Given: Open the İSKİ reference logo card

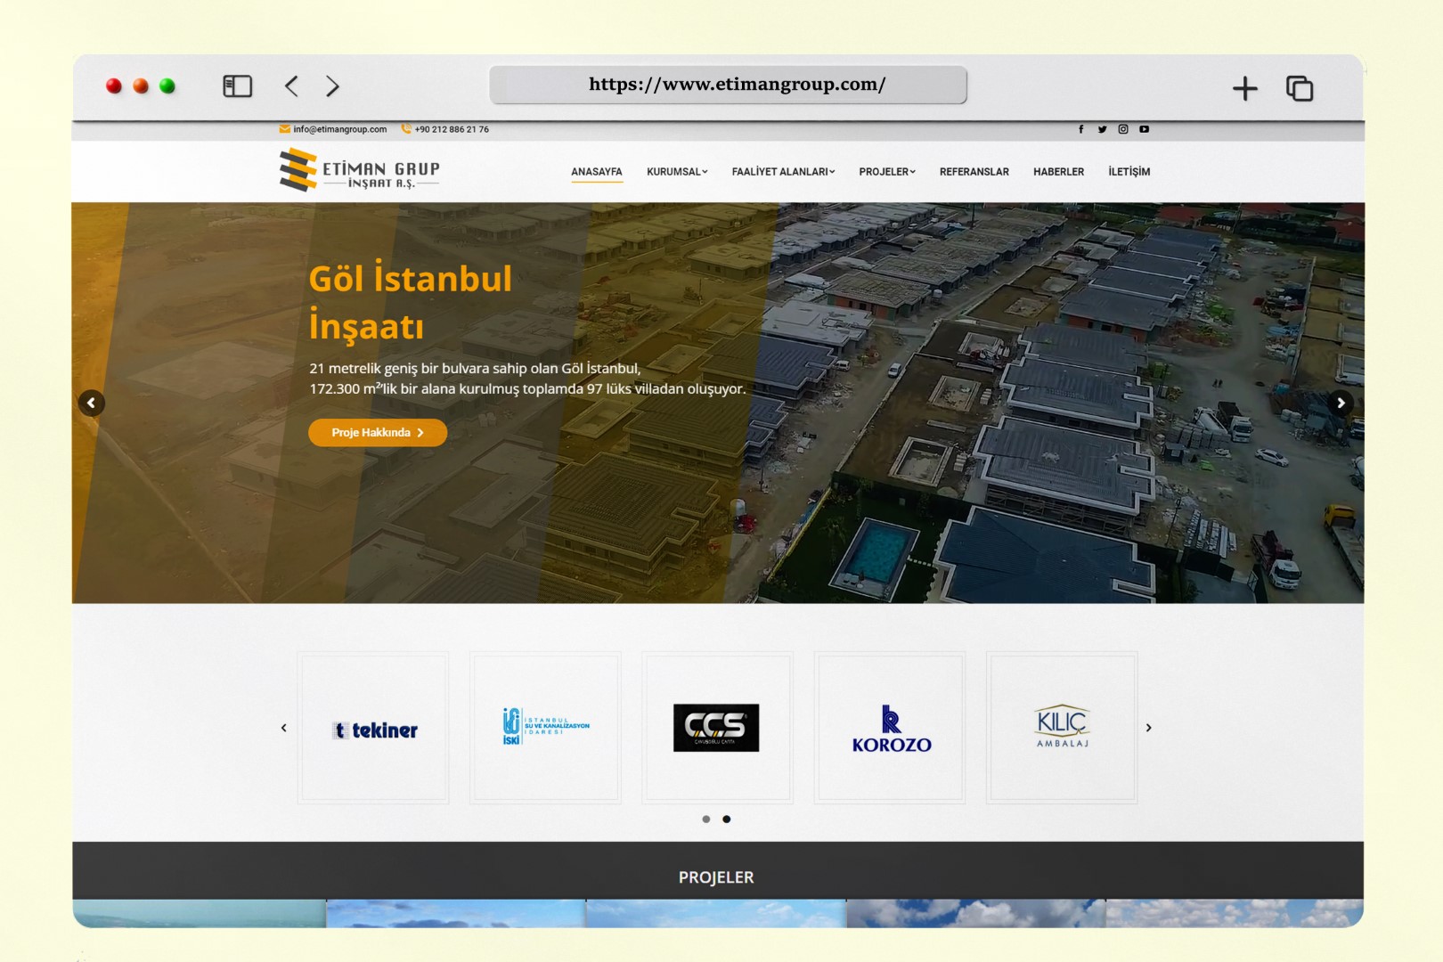Looking at the screenshot, I should pyautogui.click(x=545, y=728).
